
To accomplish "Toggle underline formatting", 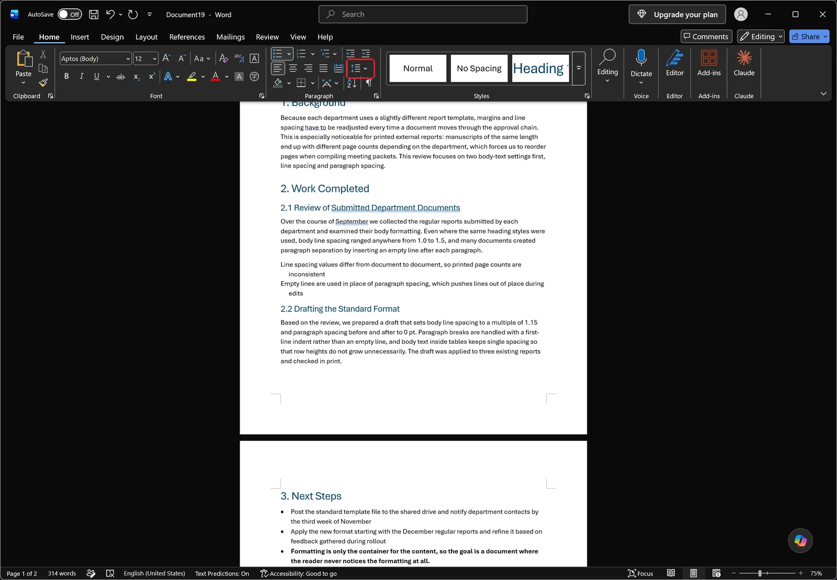I will click(96, 77).
